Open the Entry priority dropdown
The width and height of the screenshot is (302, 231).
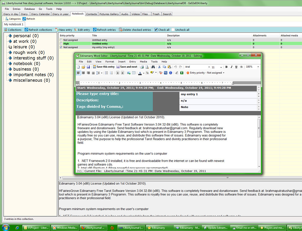click(x=205, y=73)
